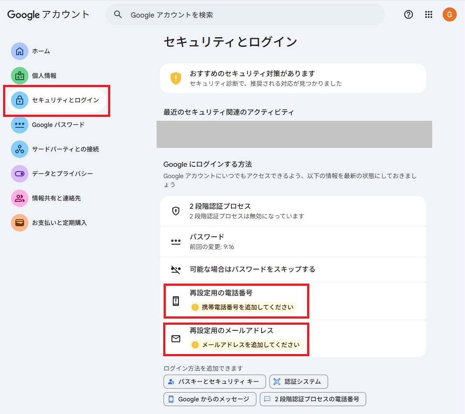Open the おすすめのセキュリティ対策 warning card
The width and height of the screenshot is (465, 414).
tap(293, 78)
